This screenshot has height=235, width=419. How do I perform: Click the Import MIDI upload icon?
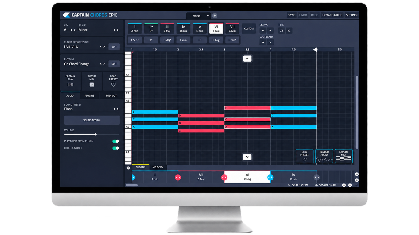click(92, 85)
